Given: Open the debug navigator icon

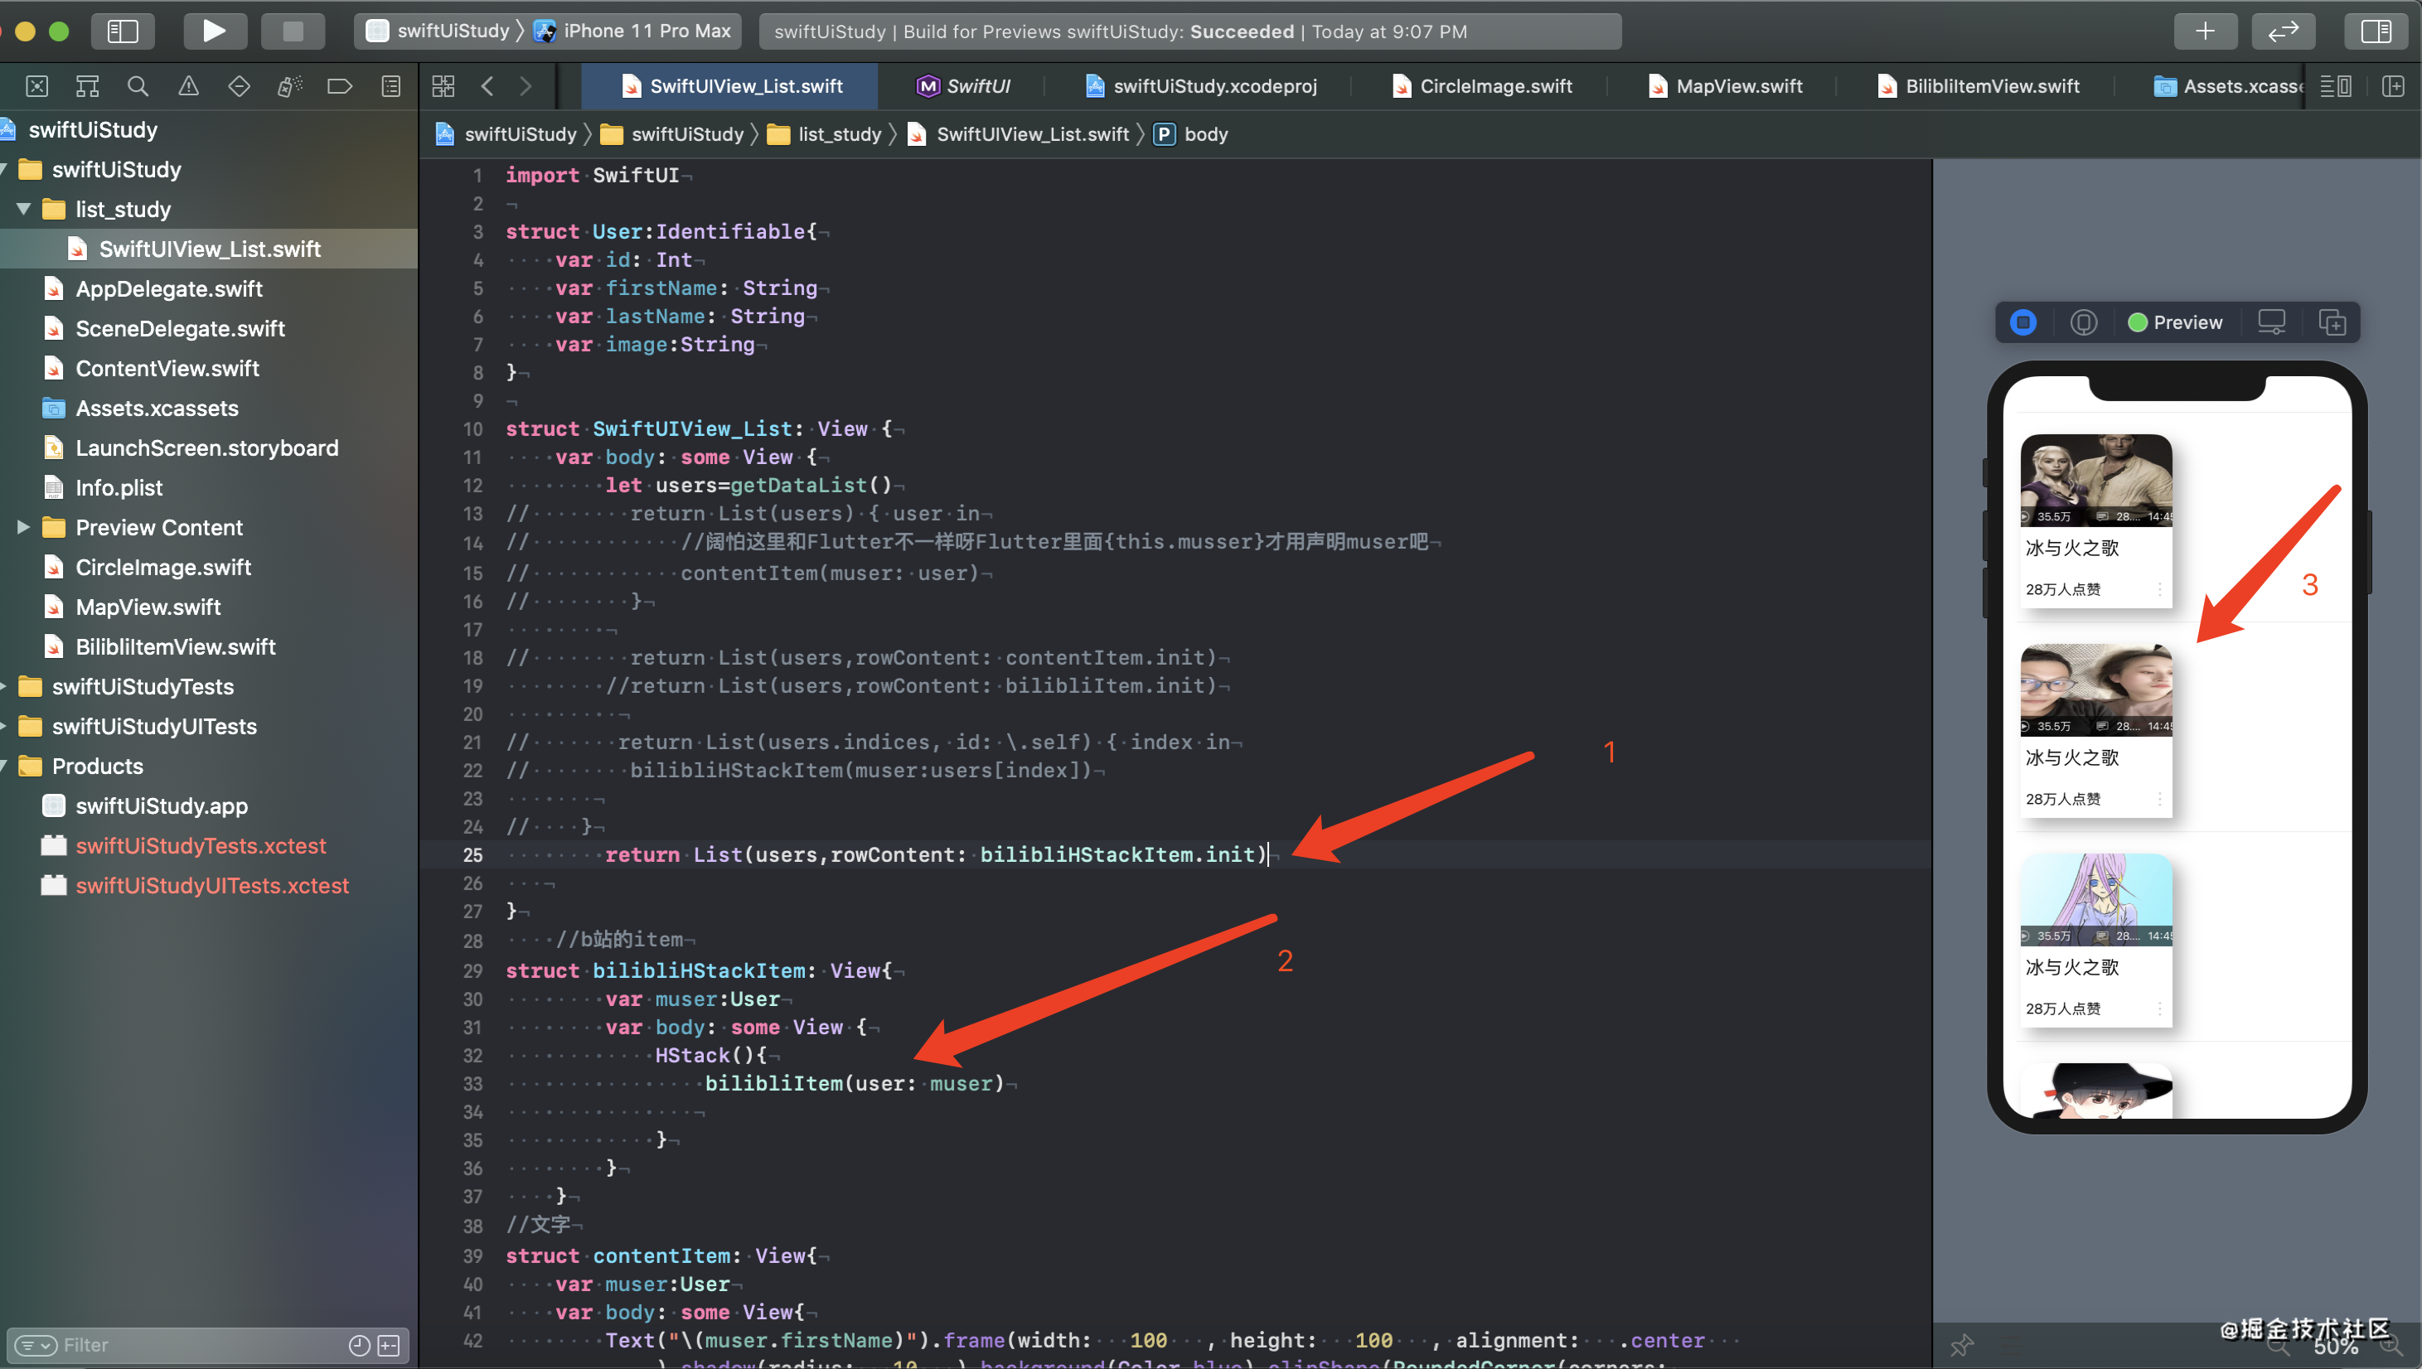Looking at the screenshot, I should [x=289, y=86].
